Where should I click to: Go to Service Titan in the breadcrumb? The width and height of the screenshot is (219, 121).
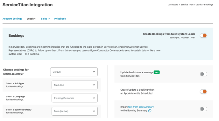click(x=187, y=4)
